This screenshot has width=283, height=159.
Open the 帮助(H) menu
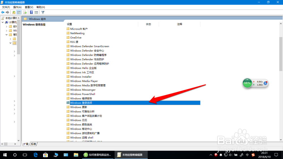click(40, 7)
